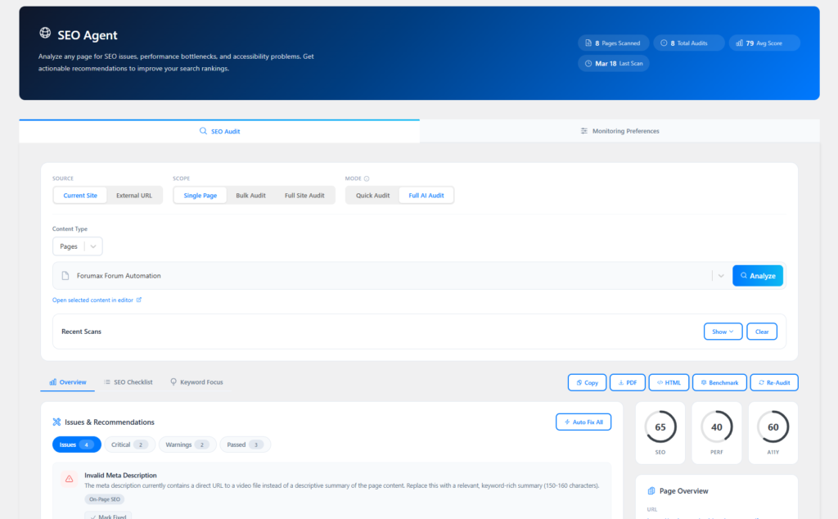This screenshot has width=838, height=519.
Task: Expand Recent Scans with Show button
Action: click(723, 332)
